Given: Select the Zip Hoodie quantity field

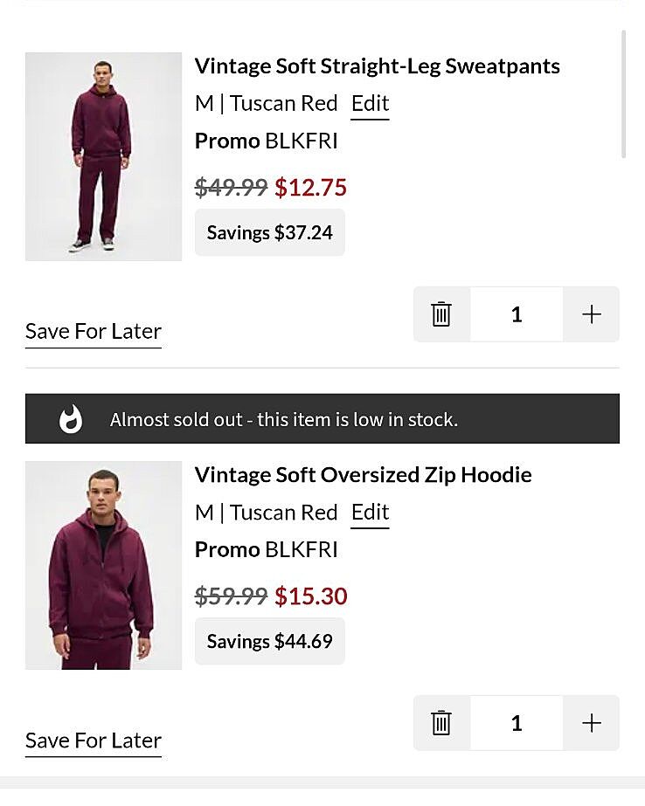Looking at the screenshot, I should [517, 723].
